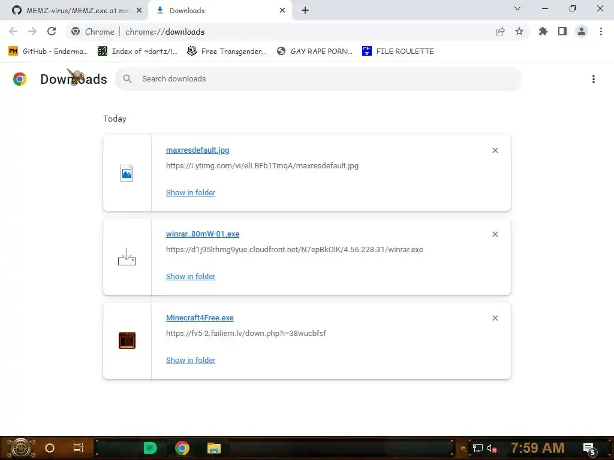This screenshot has height=460, width=614.
Task: Remove maxresdefault.jpg from the list
Action: click(x=495, y=150)
